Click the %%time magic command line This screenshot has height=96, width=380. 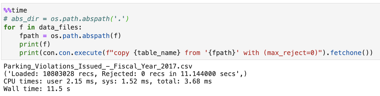[15, 10]
